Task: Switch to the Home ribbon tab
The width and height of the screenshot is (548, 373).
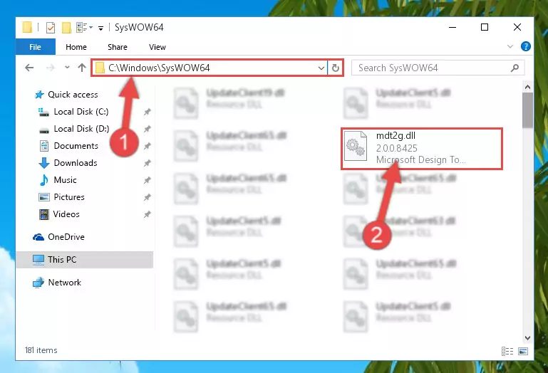Action: (x=76, y=47)
